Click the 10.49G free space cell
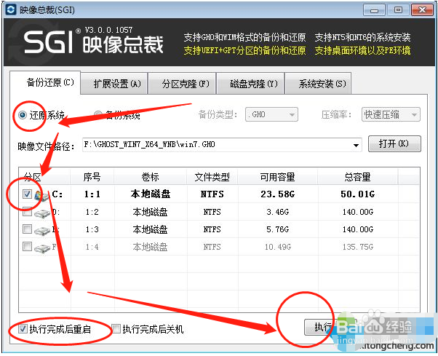This screenshot has height=356, width=438. (x=278, y=247)
